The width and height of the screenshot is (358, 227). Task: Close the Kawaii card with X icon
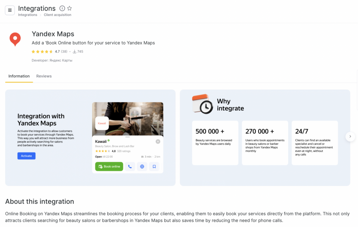158,142
